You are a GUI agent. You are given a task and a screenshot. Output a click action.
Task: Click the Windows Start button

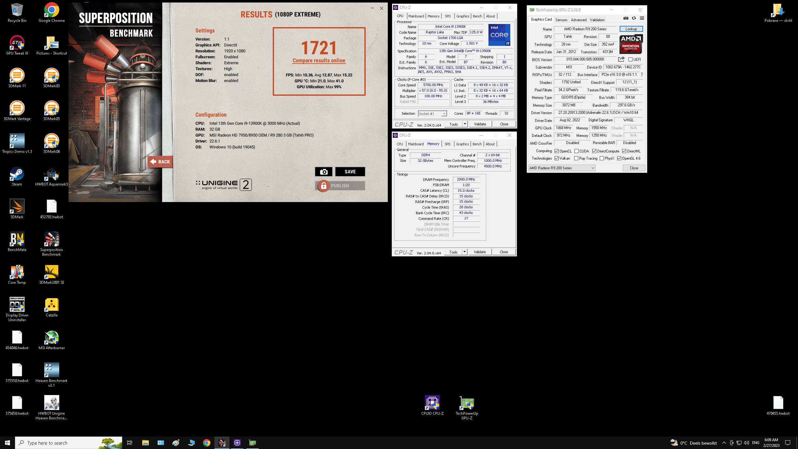point(7,443)
